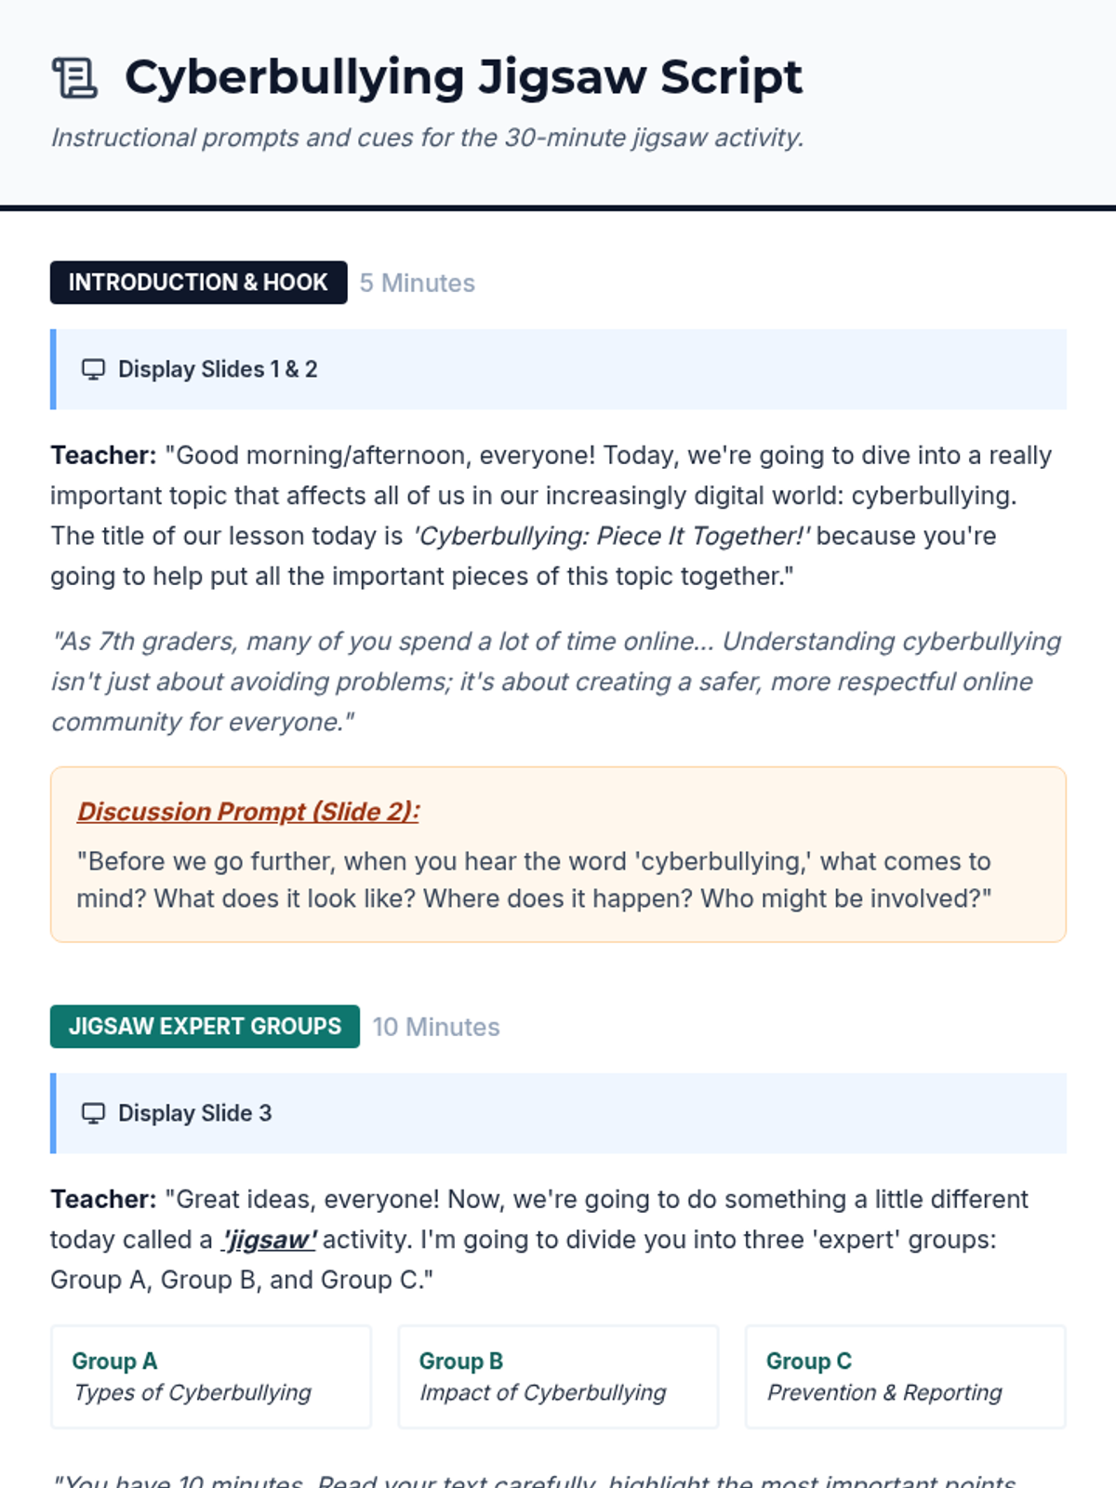Image resolution: width=1116 pixels, height=1488 pixels.
Task: Click the italic subtitle about 30-minute activity
Action: pos(427,138)
